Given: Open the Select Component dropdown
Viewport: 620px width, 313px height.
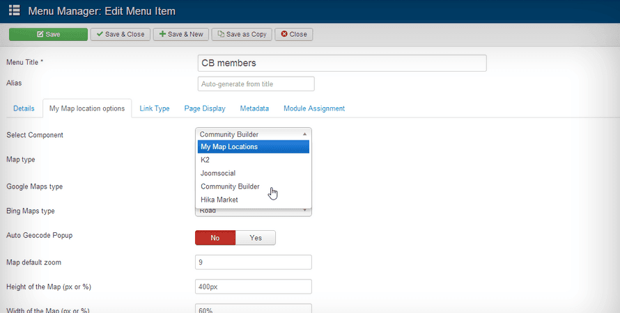Looking at the screenshot, I should [x=254, y=134].
